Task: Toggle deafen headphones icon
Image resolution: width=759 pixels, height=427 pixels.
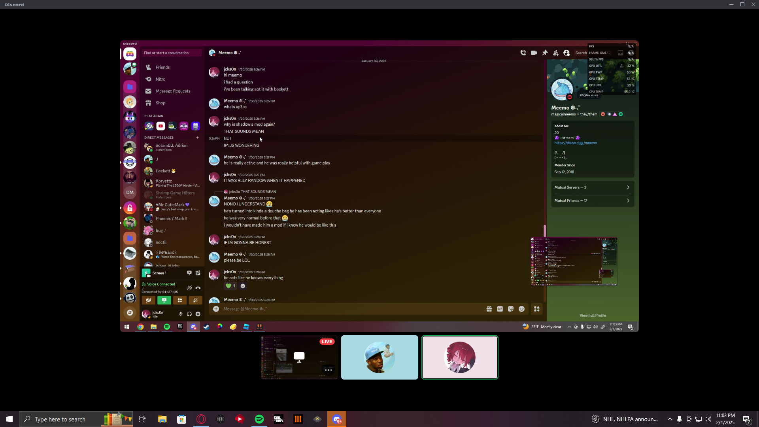Action: (189, 314)
